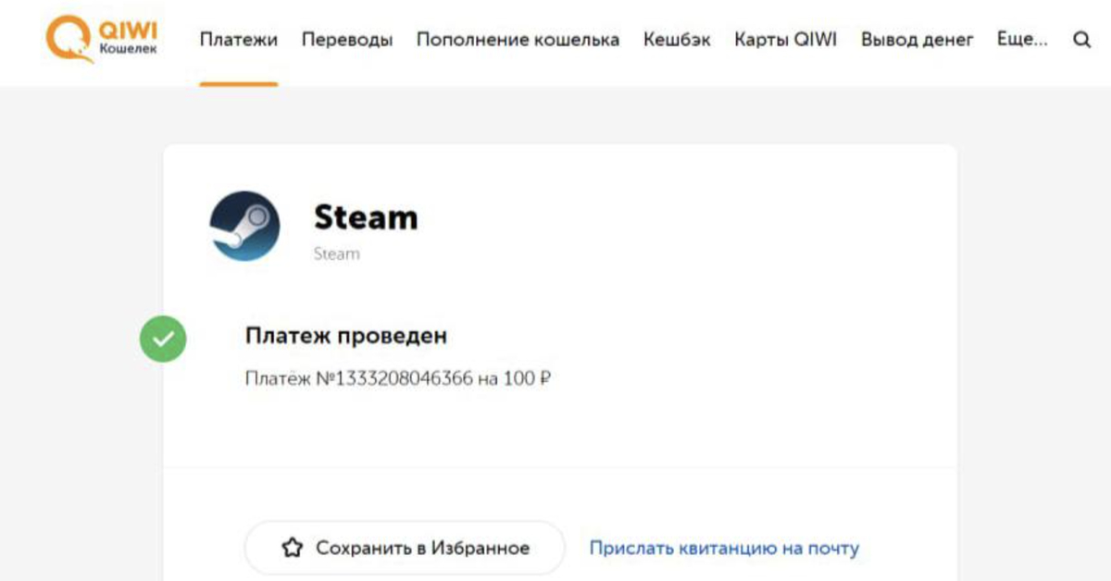Expand the Еще... menu
Image resolution: width=1111 pixels, height=581 pixels.
1022,40
